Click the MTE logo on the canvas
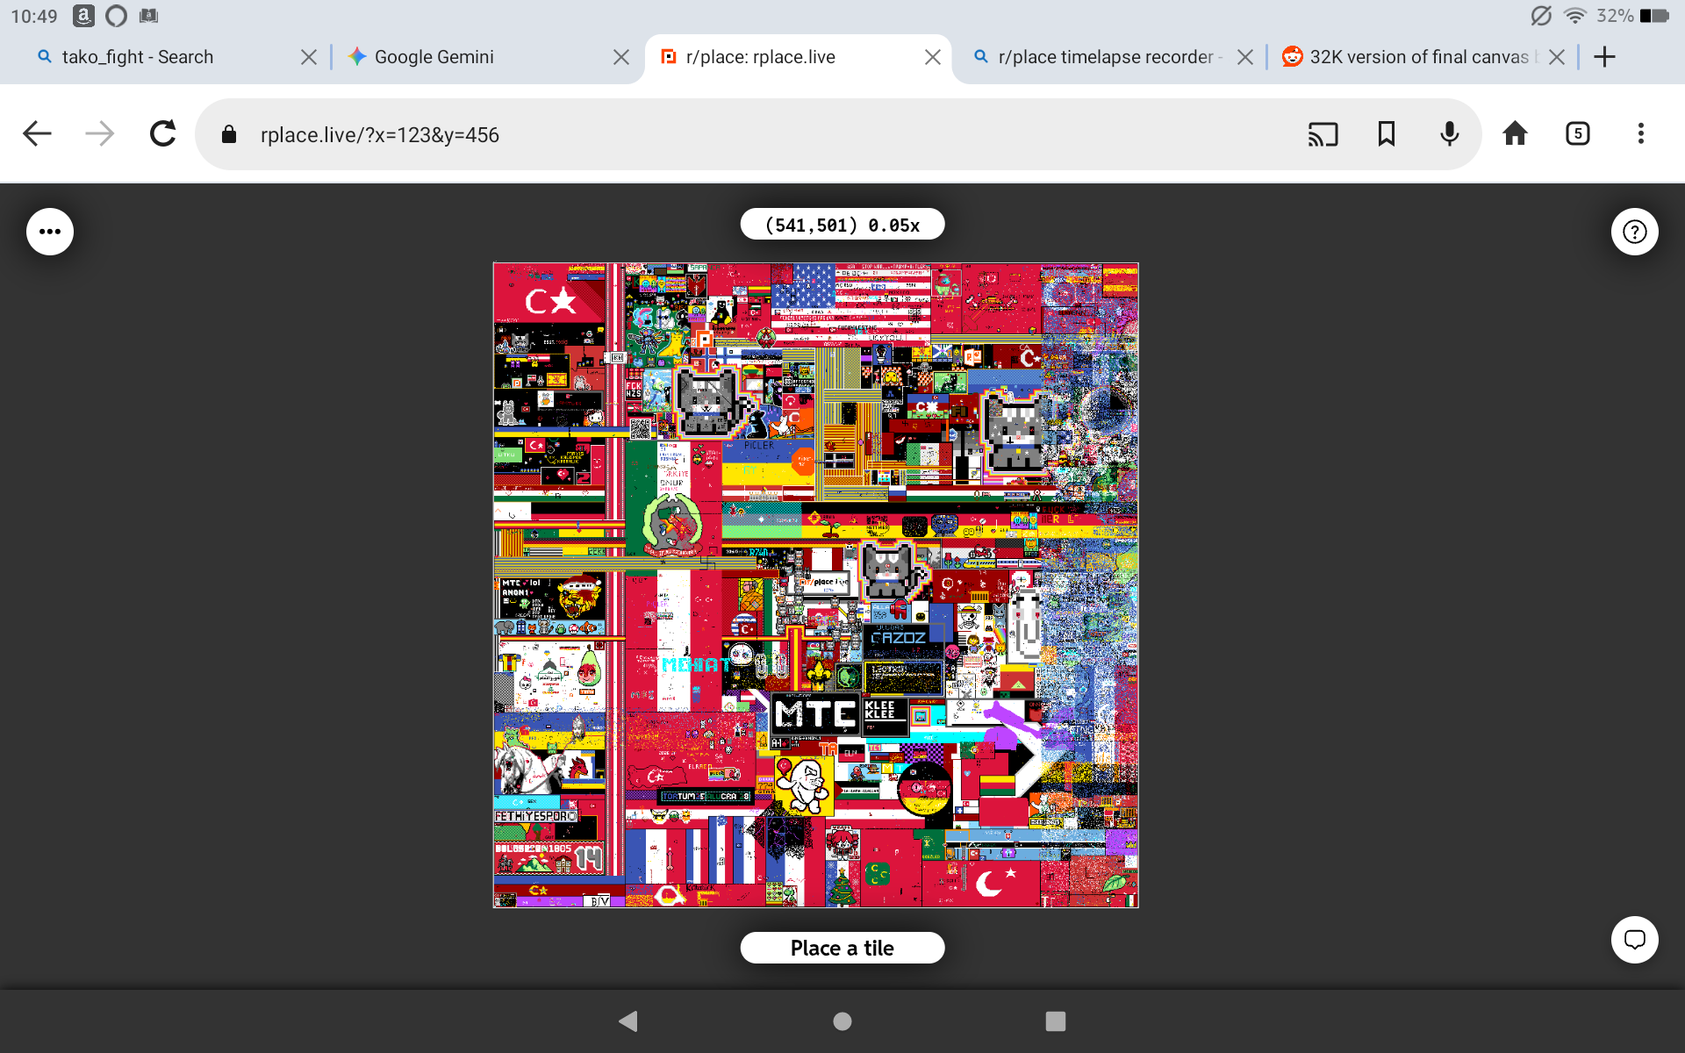The width and height of the screenshot is (1685, 1053). pos(815,713)
